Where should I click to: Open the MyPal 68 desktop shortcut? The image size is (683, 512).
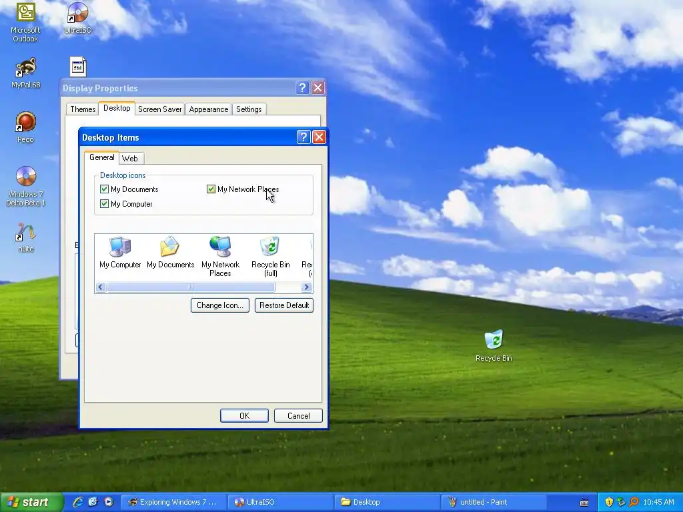26,73
